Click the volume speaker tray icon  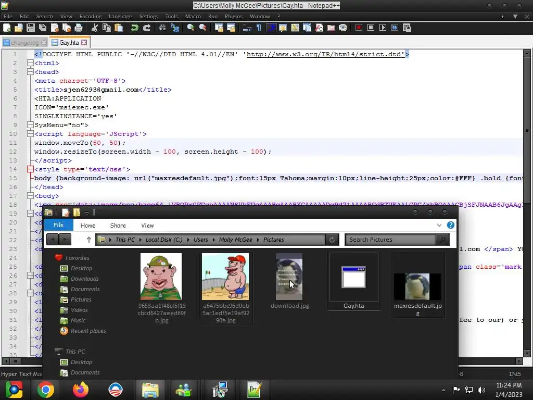481,390
